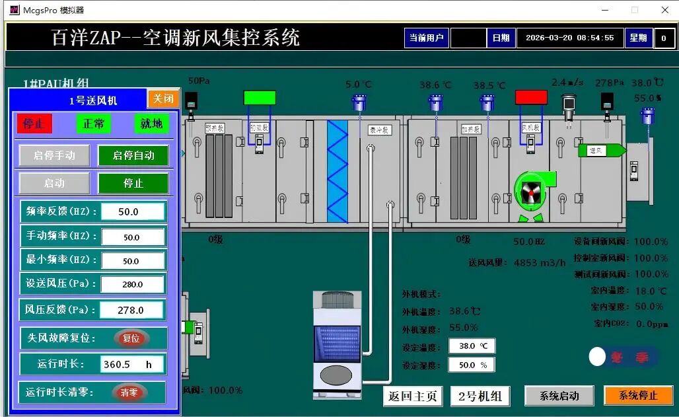Click the 风压反馈 value 278.0

131,310
